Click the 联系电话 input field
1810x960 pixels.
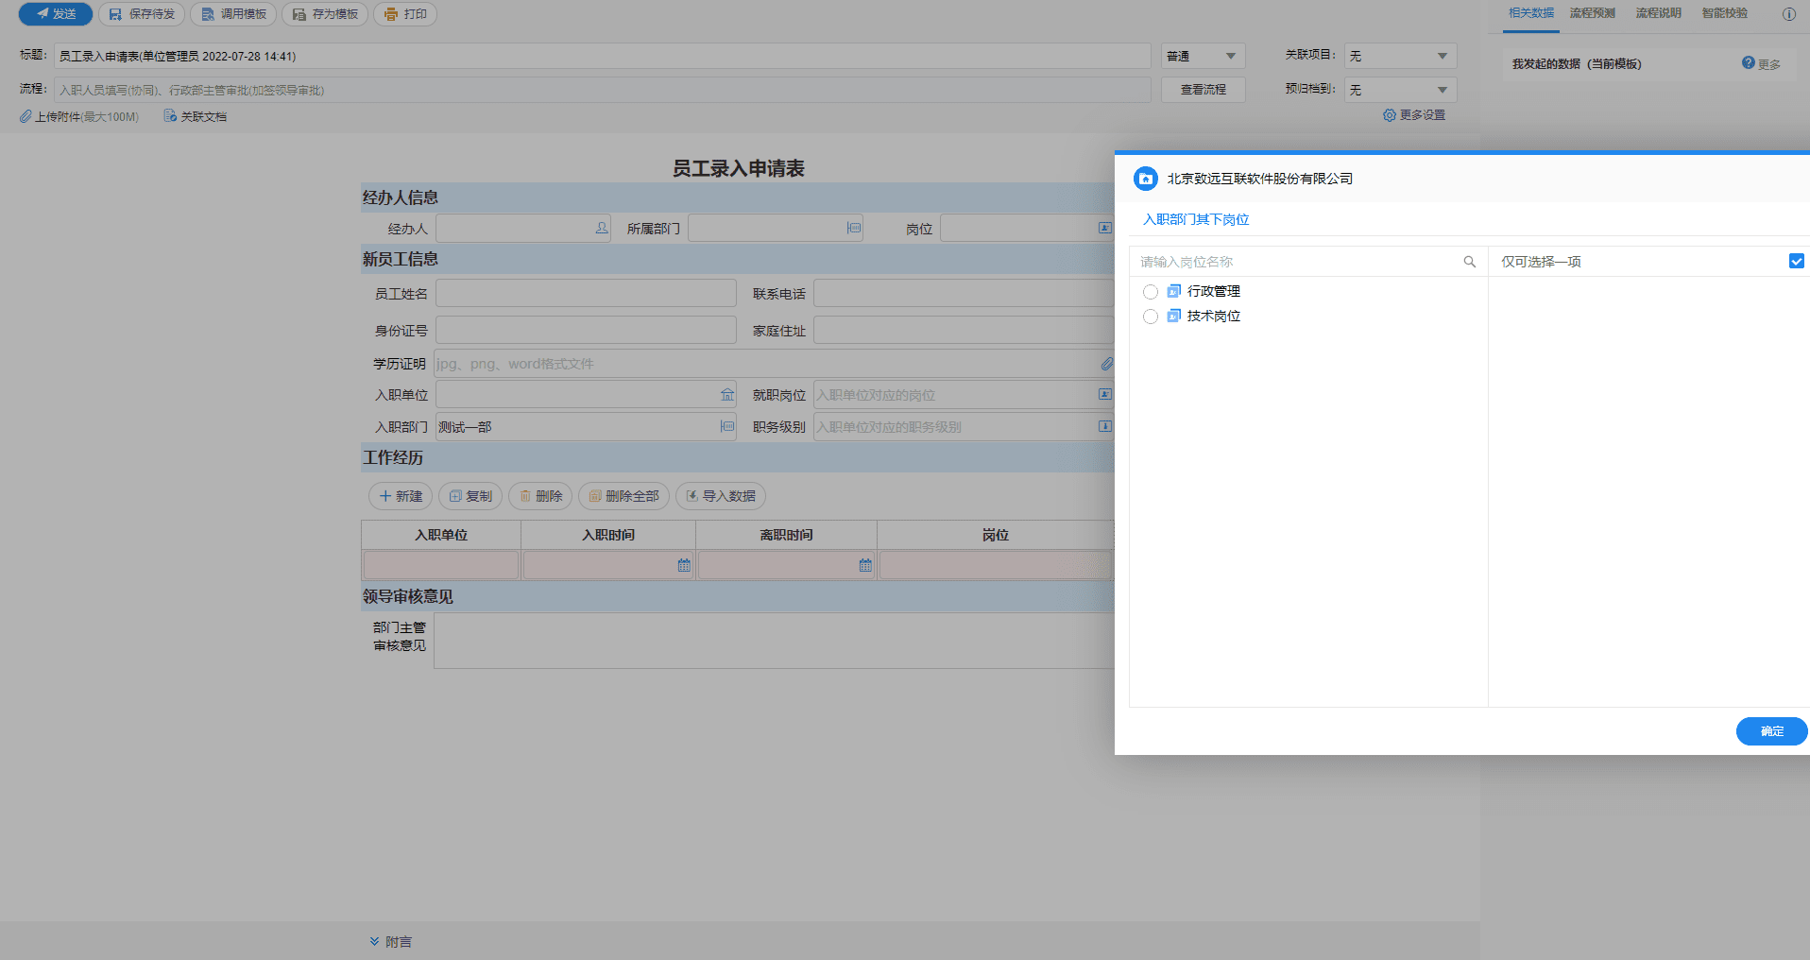click(x=964, y=294)
